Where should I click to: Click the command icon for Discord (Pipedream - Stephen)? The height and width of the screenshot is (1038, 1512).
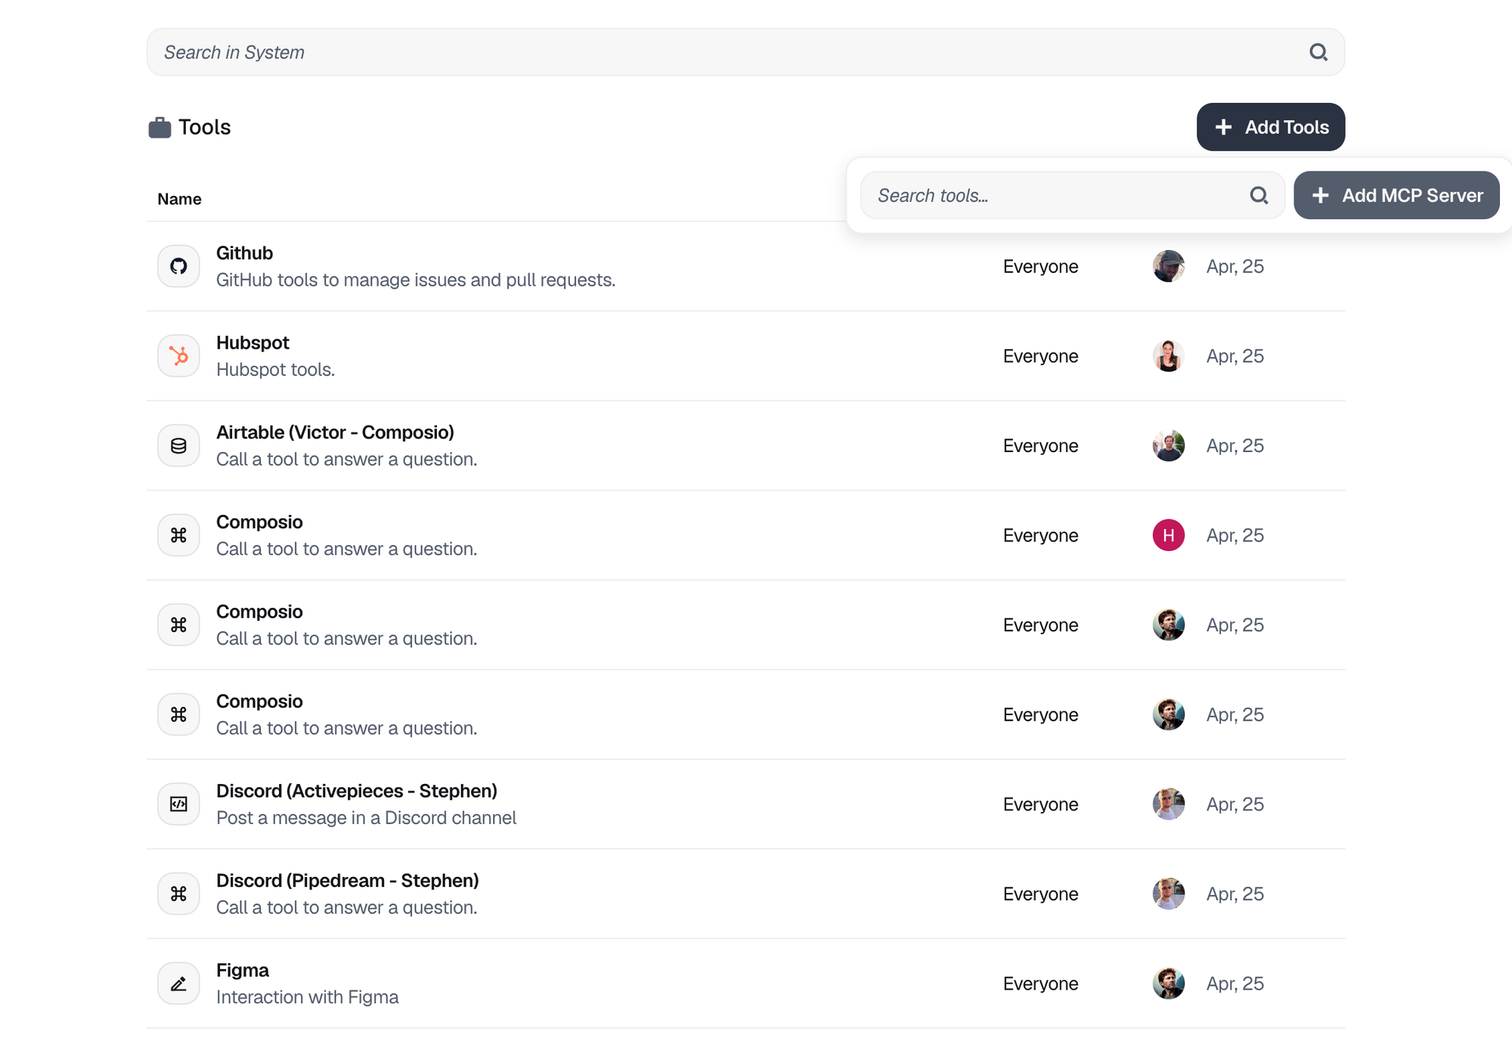[x=178, y=893]
